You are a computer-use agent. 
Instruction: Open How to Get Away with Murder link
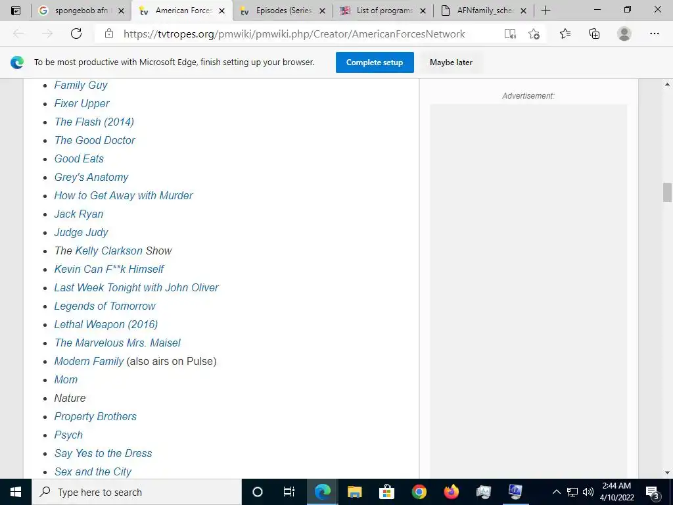123,195
